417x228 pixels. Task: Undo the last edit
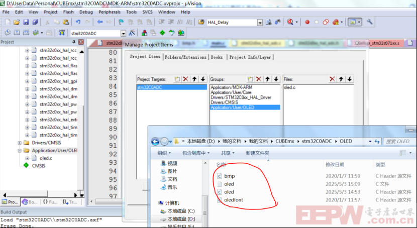click(x=78, y=22)
